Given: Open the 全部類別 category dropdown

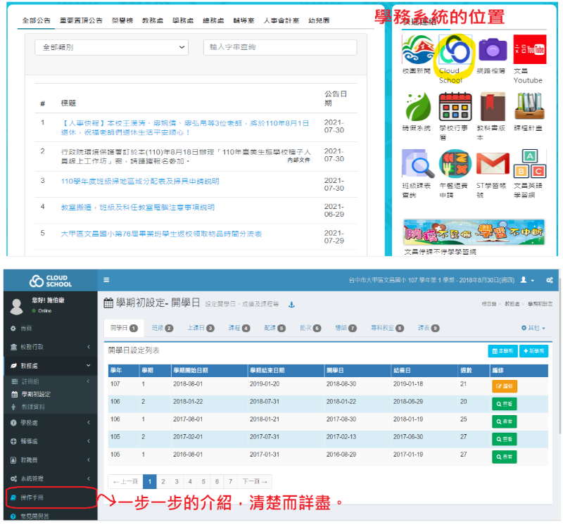Looking at the screenshot, I should (x=111, y=47).
